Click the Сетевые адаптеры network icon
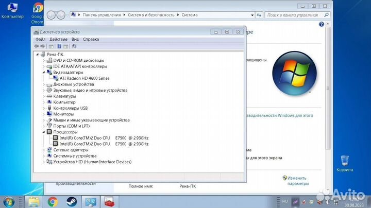This screenshot has height=208, width=371. [x=49, y=150]
